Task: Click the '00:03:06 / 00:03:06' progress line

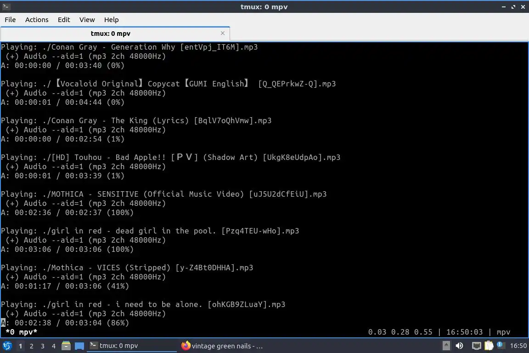Action: click(x=67, y=249)
